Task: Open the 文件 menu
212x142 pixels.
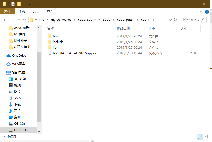Action: coord(7,11)
